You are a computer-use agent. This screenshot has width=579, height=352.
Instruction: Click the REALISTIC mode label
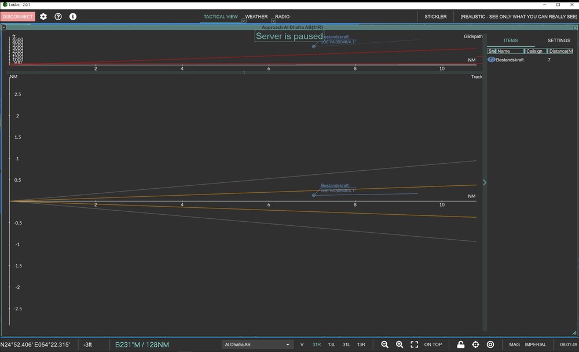519,17
